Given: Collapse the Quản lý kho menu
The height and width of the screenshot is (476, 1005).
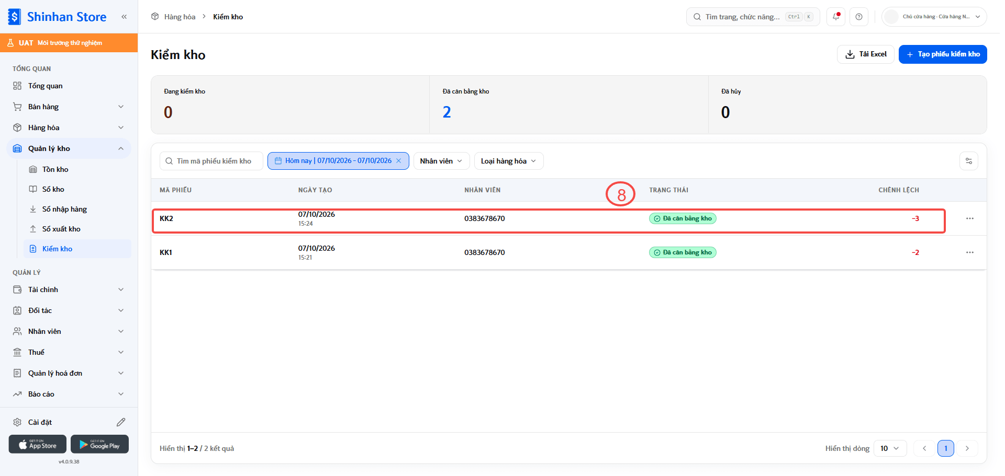Looking at the screenshot, I should (69, 148).
